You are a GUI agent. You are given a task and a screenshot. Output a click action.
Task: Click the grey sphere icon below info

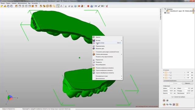click(167, 101)
